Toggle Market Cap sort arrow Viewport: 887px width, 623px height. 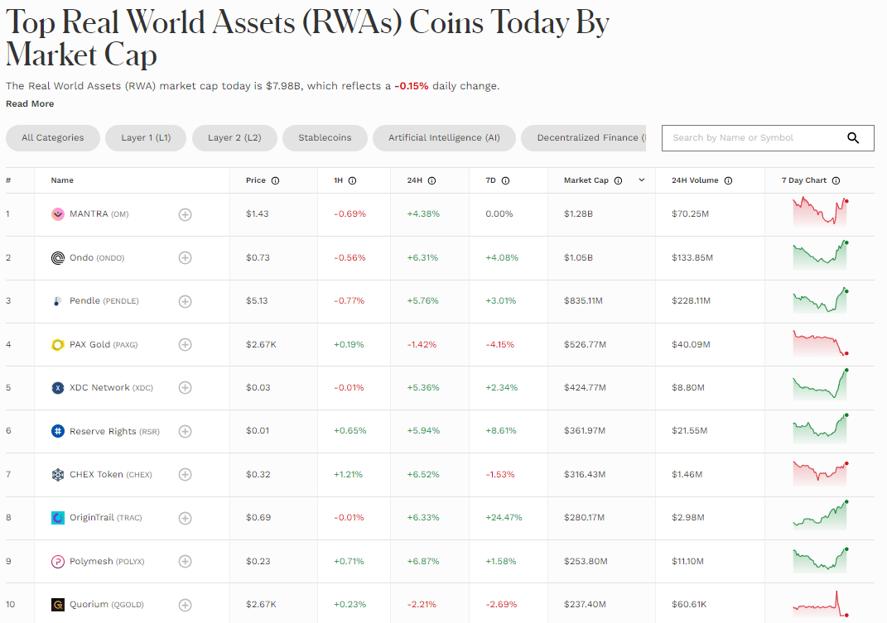click(x=642, y=180)
